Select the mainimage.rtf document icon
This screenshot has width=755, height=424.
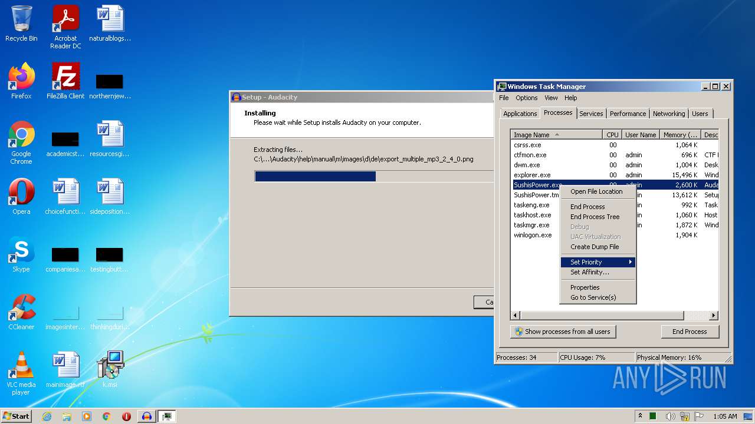tap(65, 370)
